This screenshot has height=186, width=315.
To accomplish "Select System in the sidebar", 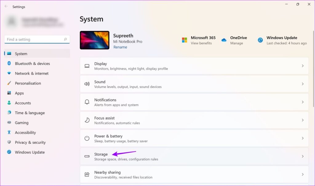I will coord(37,54).
